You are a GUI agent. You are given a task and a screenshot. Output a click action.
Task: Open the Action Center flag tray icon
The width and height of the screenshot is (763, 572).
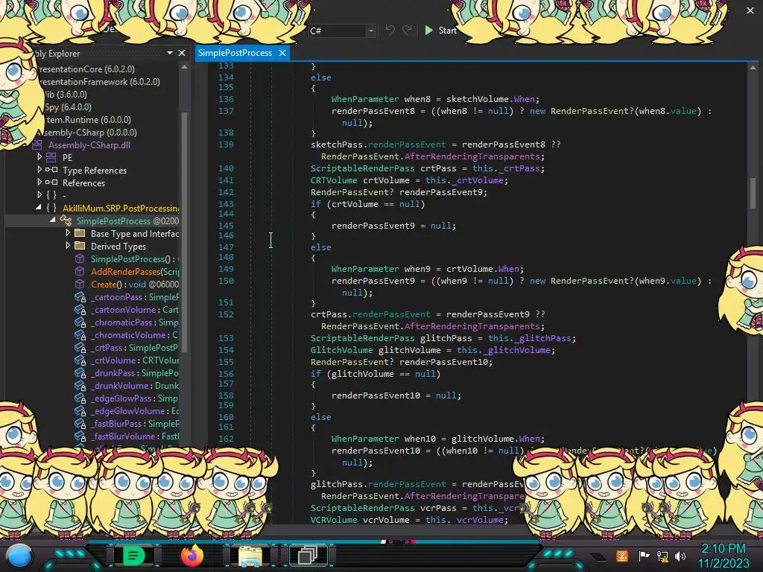pyautogui.click(x=645, y=556)
